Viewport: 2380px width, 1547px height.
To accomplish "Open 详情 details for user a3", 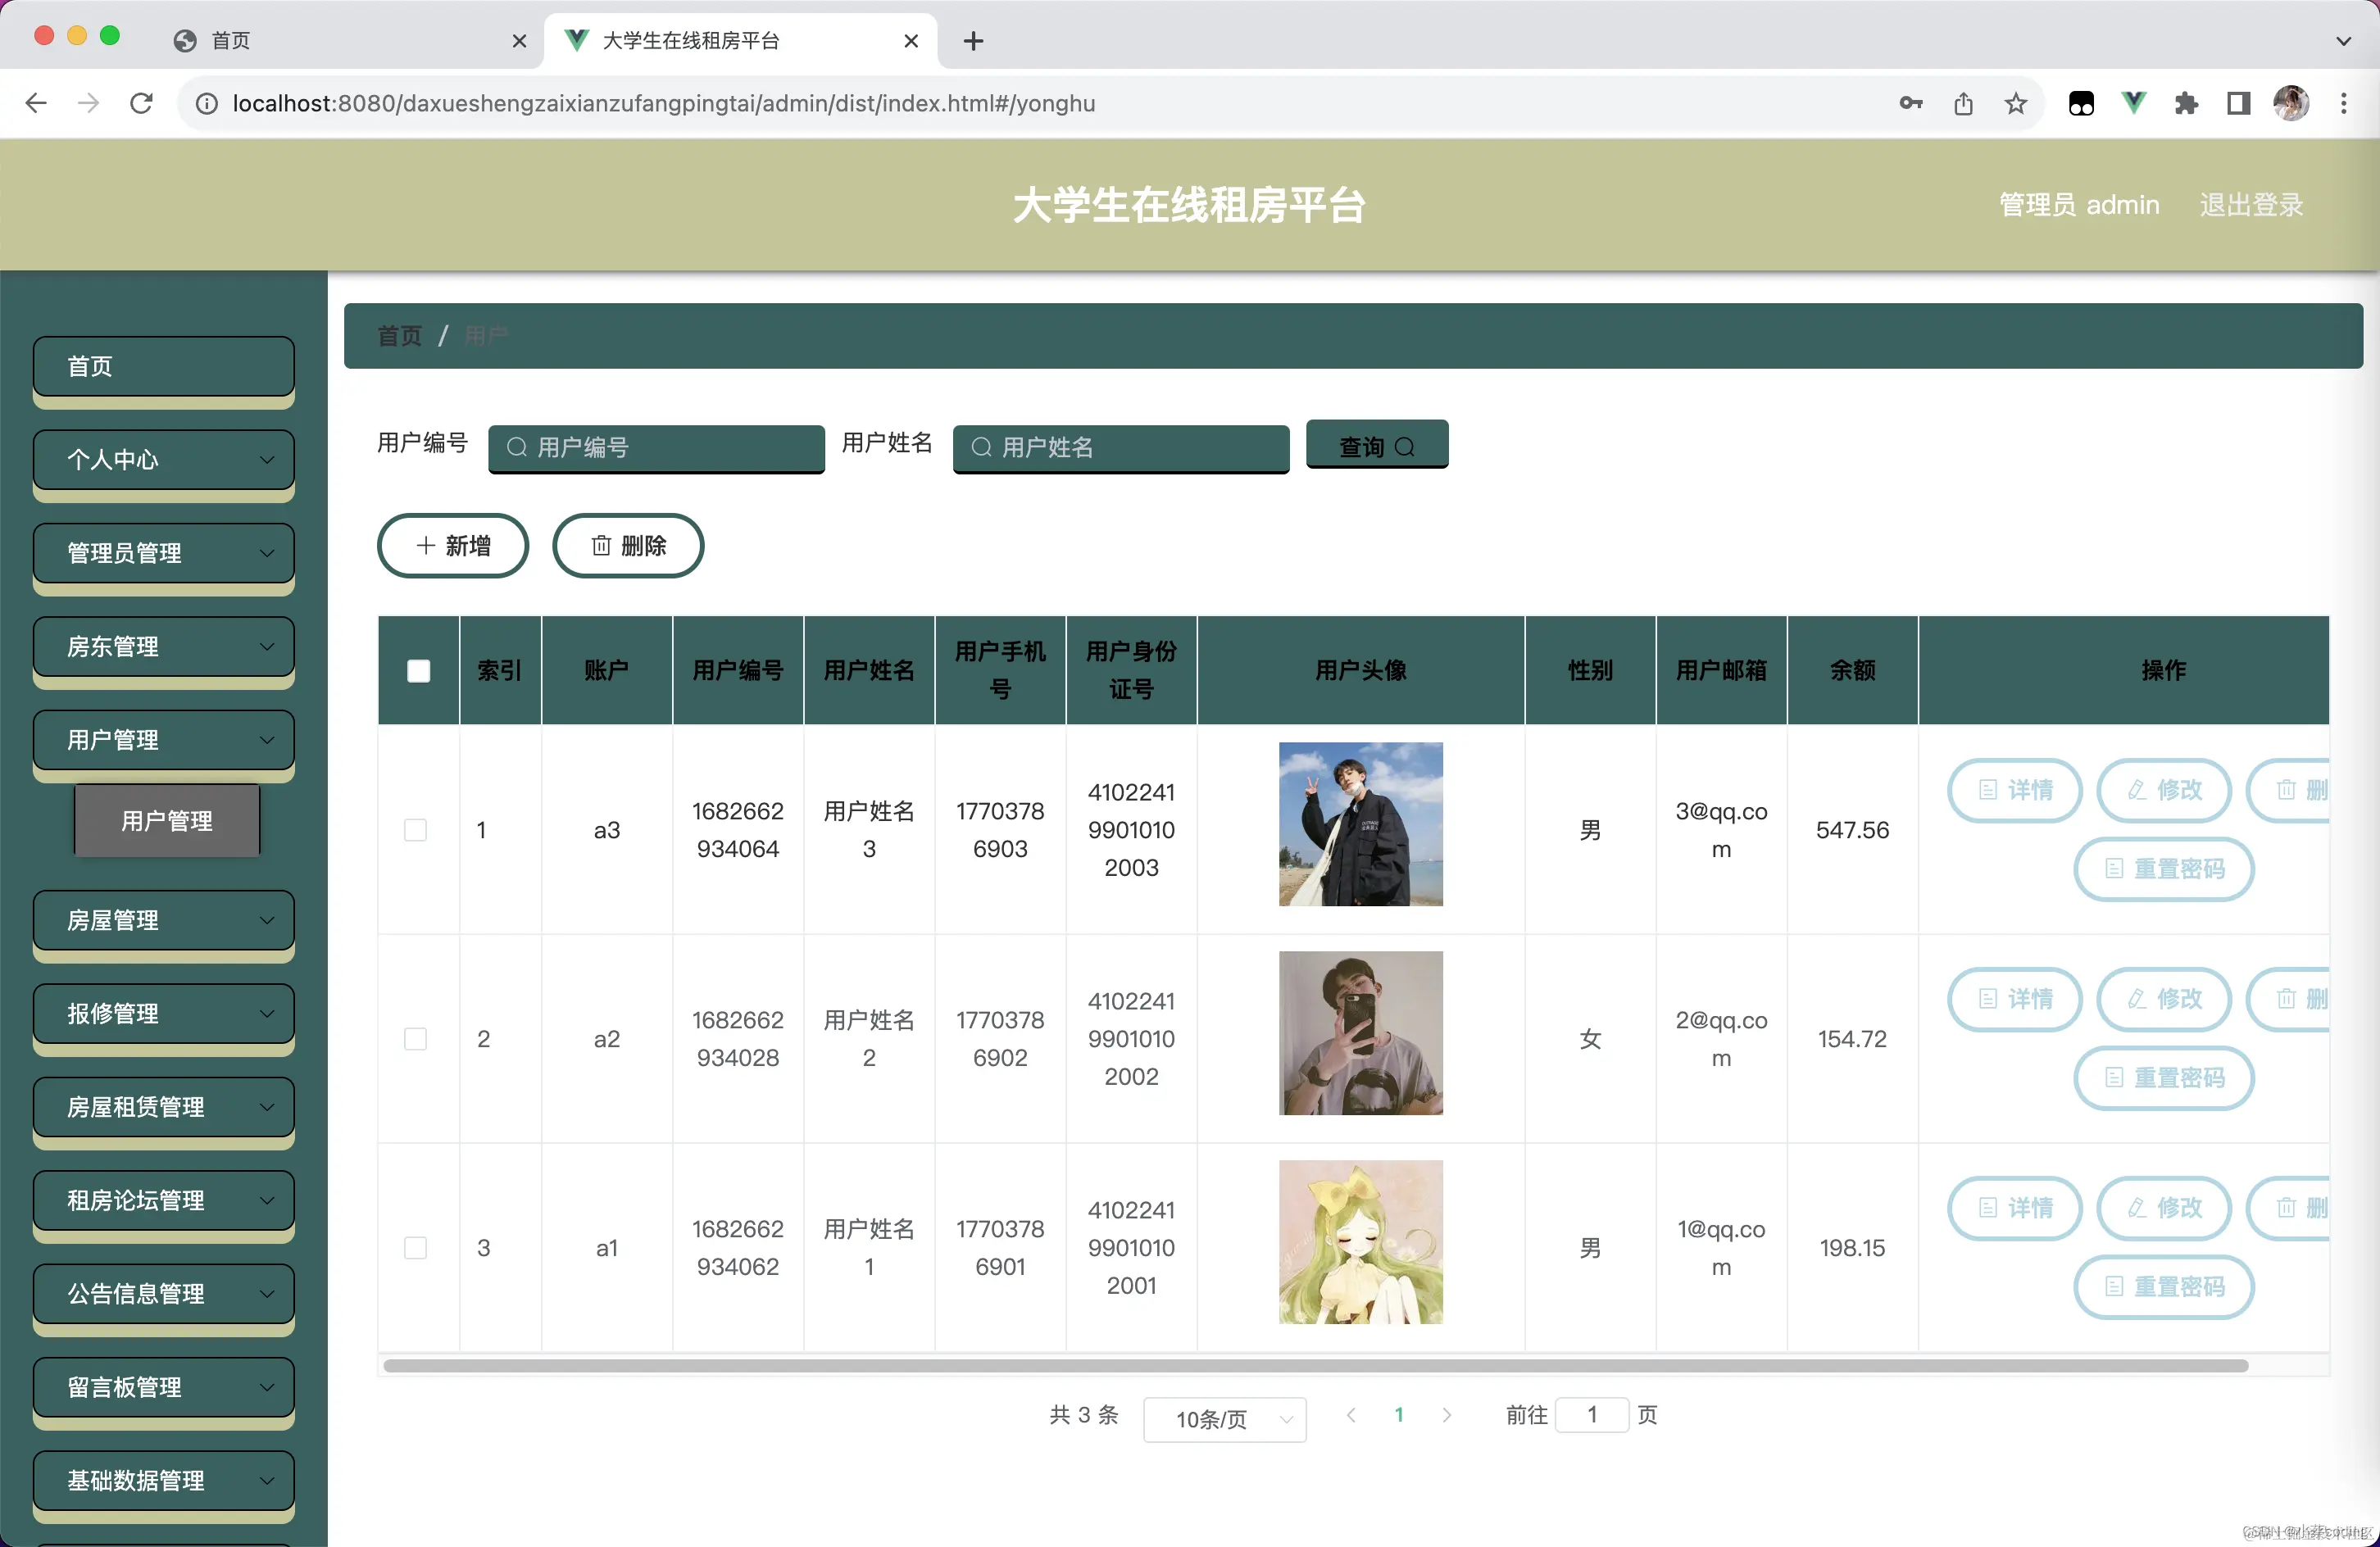I will 2014,790.
